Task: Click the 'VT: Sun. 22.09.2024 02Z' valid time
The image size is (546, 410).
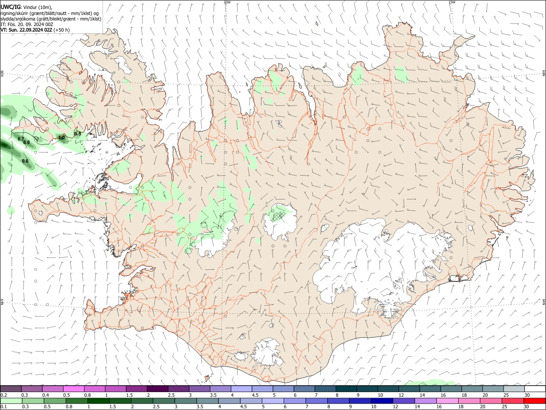Action: tap(26, 30)
